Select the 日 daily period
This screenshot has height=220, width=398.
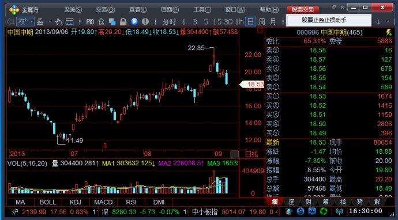point(250,21)
